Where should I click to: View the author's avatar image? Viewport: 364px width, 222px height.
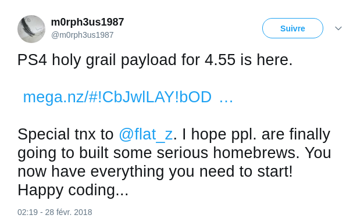pyautogui.click(x=31, y=29)
